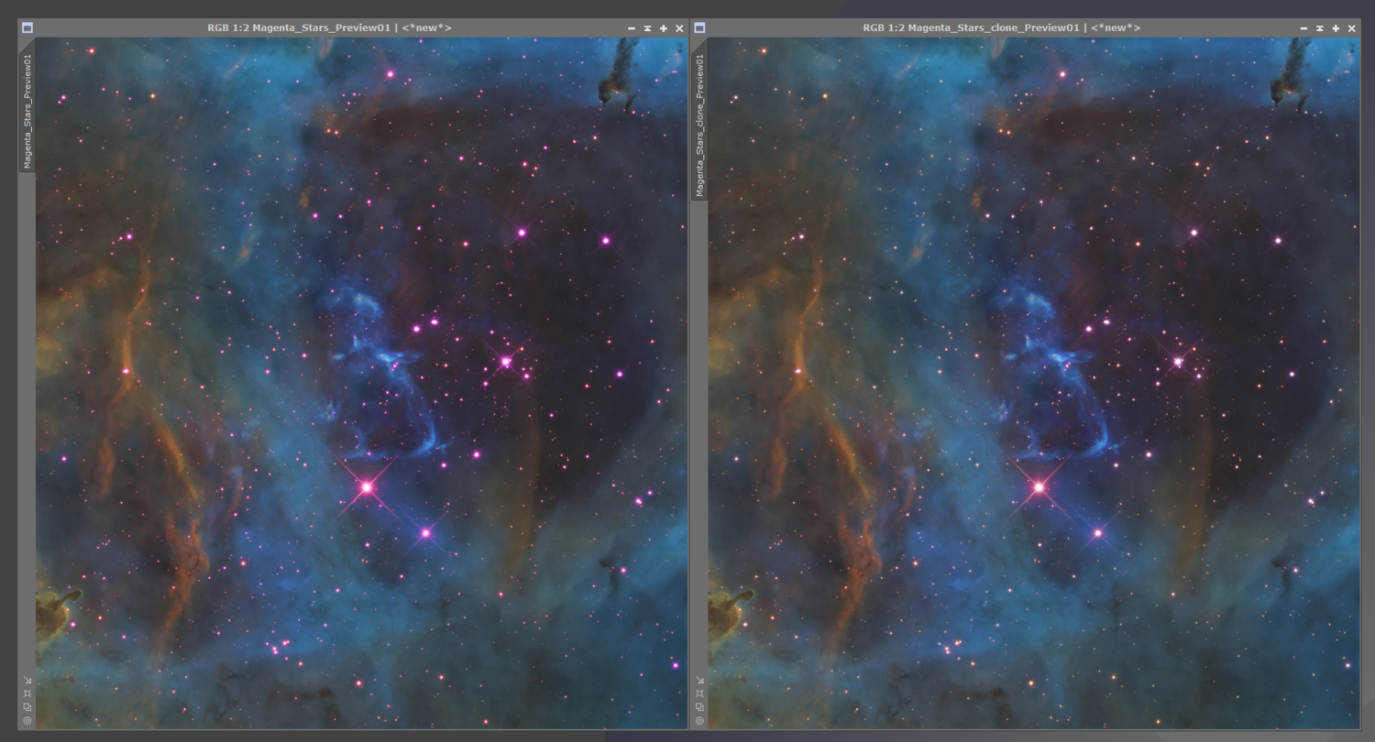Click the Magenta_Stars_Preview01 window title text
The width and height of the screenshot is (1375, 742).
tap(329, 28)
